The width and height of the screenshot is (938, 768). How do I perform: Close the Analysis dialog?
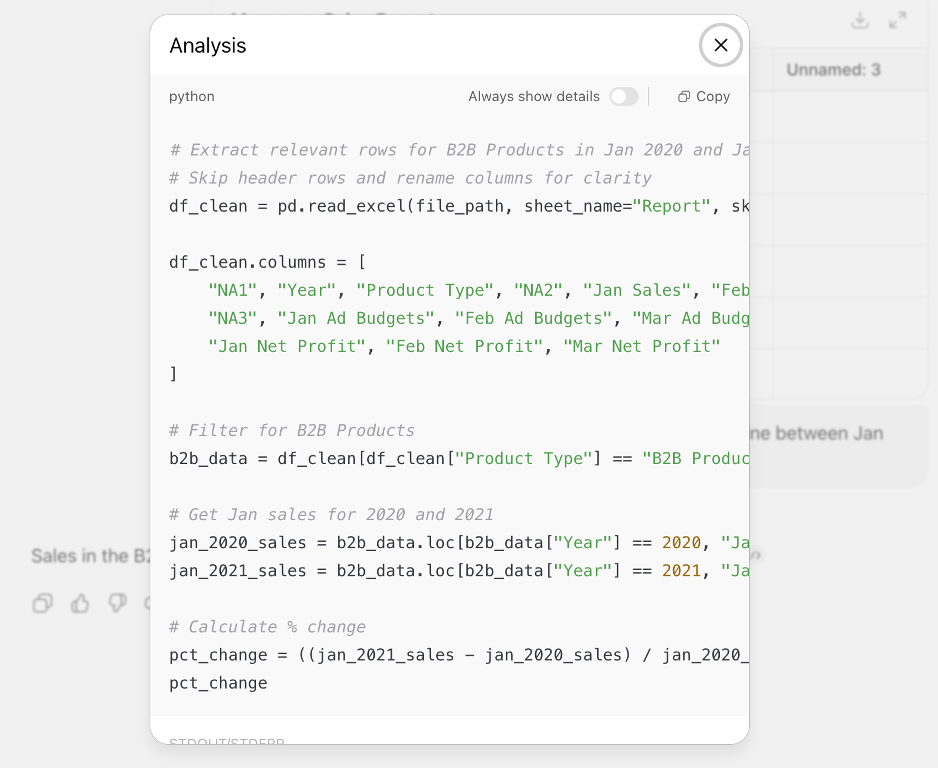click(x=720, y=45)
